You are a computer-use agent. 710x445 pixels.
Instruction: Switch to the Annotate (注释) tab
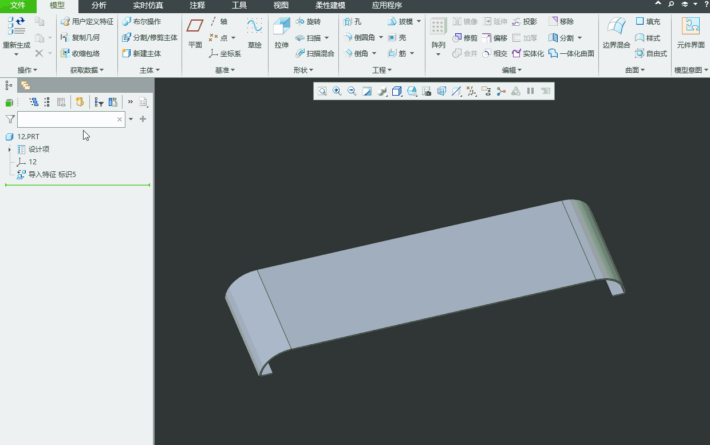(x=198, y=6)
